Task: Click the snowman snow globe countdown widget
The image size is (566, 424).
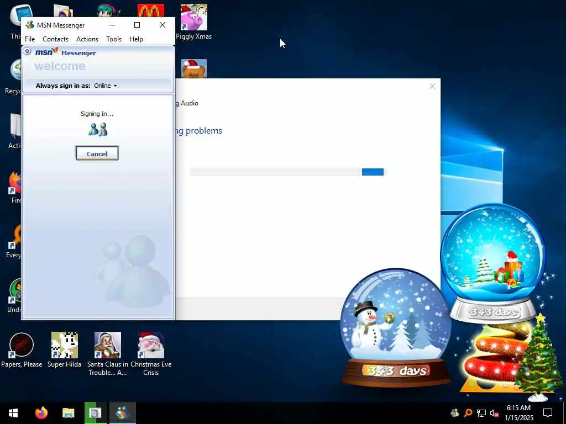Action: 396,327
